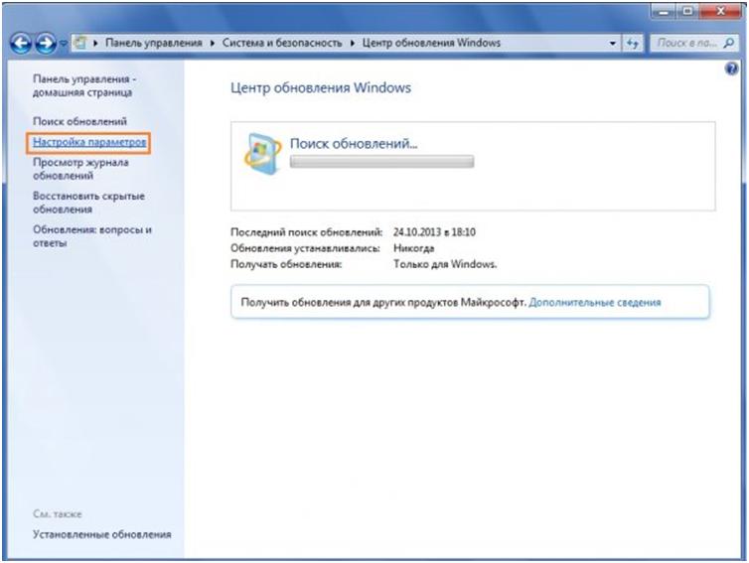Image resolution: width=749 pixels, height=563 pixels.
Task: Open Обновления: вопросы и ответы
Action: point(92,236)
